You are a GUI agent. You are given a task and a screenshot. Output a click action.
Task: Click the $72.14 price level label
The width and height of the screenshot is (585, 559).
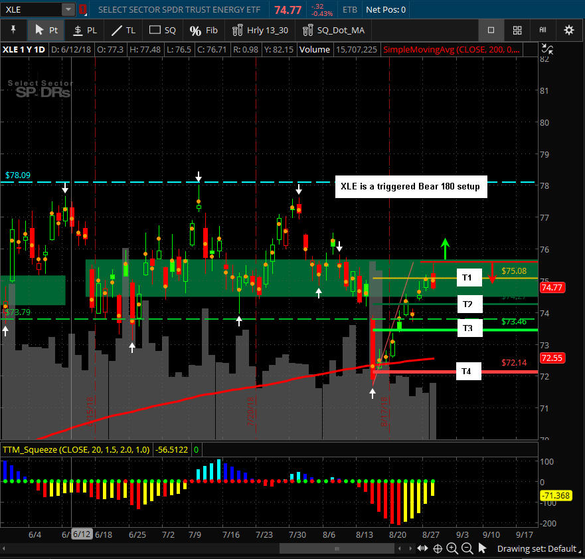click(514, 362)
